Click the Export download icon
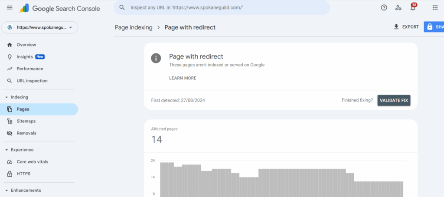 click(396, 27)
